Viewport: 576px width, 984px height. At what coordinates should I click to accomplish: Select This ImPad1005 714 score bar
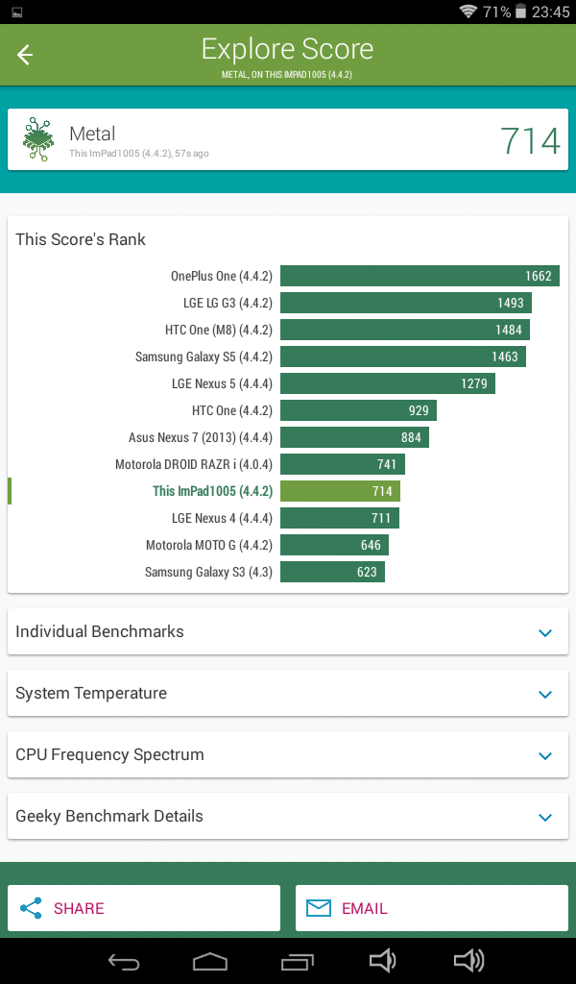(341, 491)
